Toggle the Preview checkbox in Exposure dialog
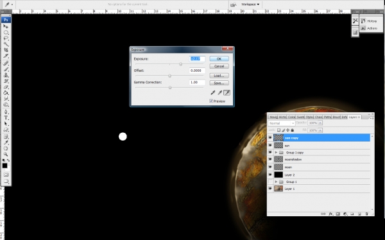This screenshot has height=240, width=385. pos(211,101)
